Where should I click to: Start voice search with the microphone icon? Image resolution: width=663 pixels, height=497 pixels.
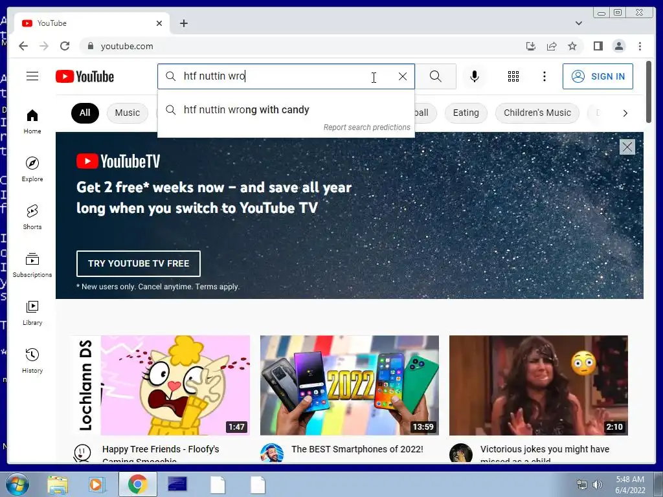(x=475, y=76)
